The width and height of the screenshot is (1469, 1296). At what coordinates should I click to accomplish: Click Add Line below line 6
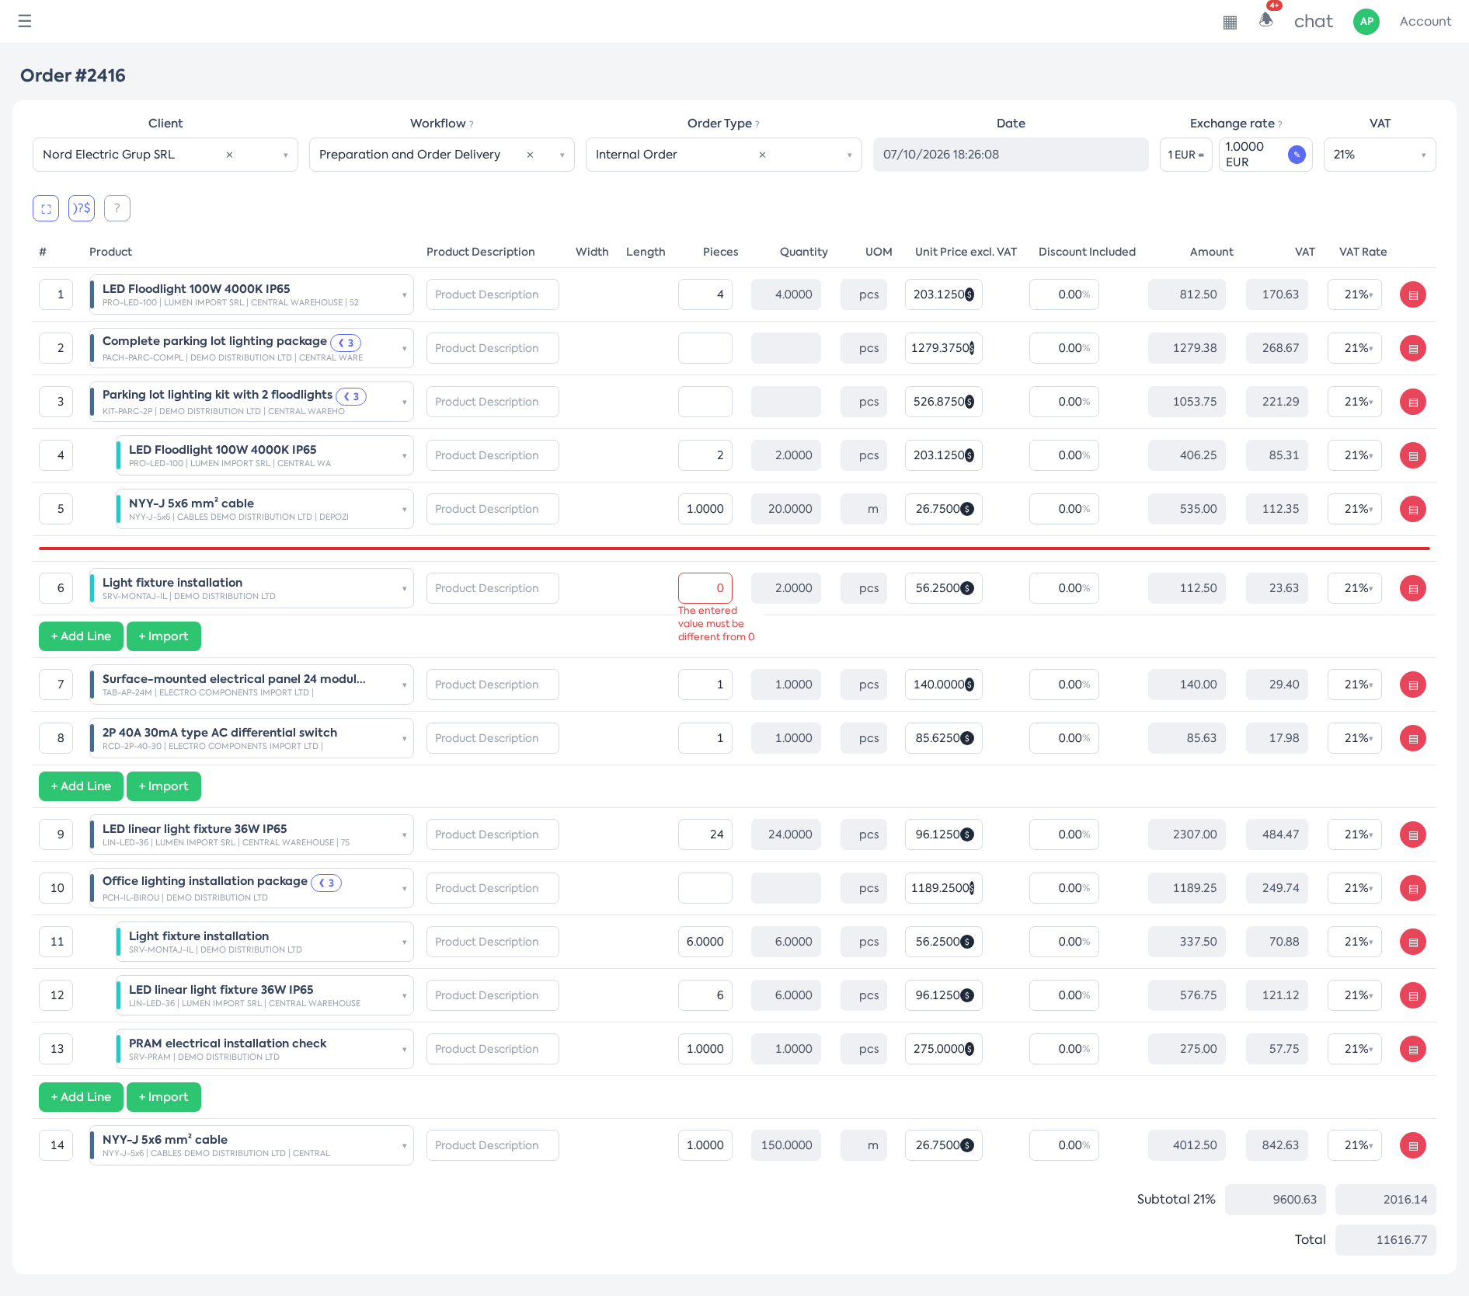(81, 636)
